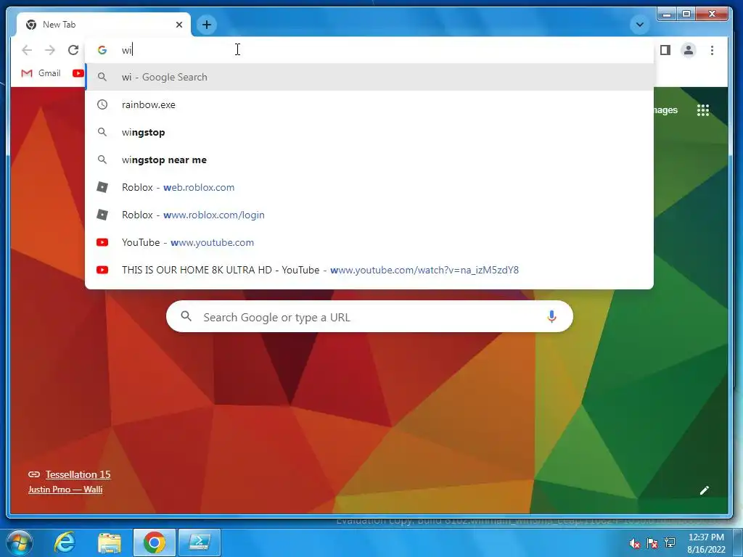Click the browser forward arrow

pos(50,50)
